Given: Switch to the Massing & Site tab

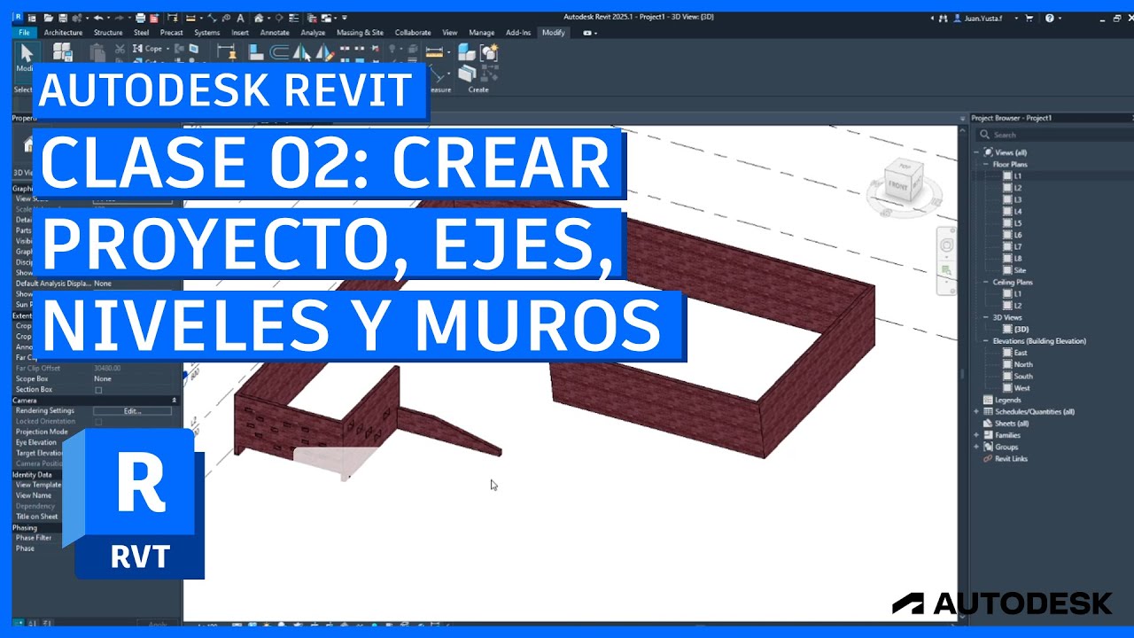Looking at the screenshot, I should click(360, 33).
